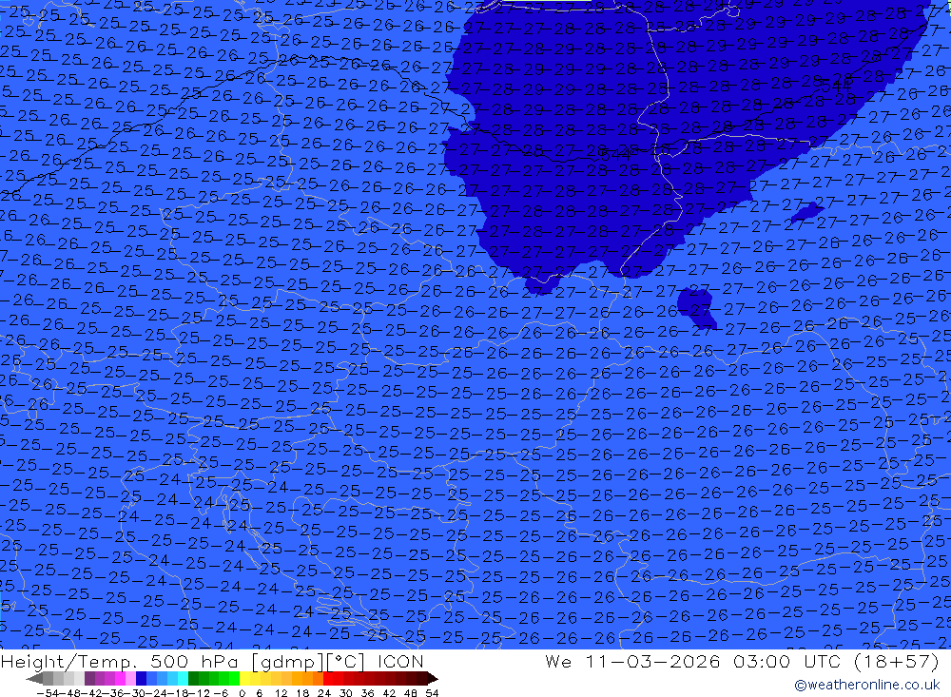Click the dark green legend swatch at -12
The height and width of the screenshot is (697, 951).
(x=193, y=678)
